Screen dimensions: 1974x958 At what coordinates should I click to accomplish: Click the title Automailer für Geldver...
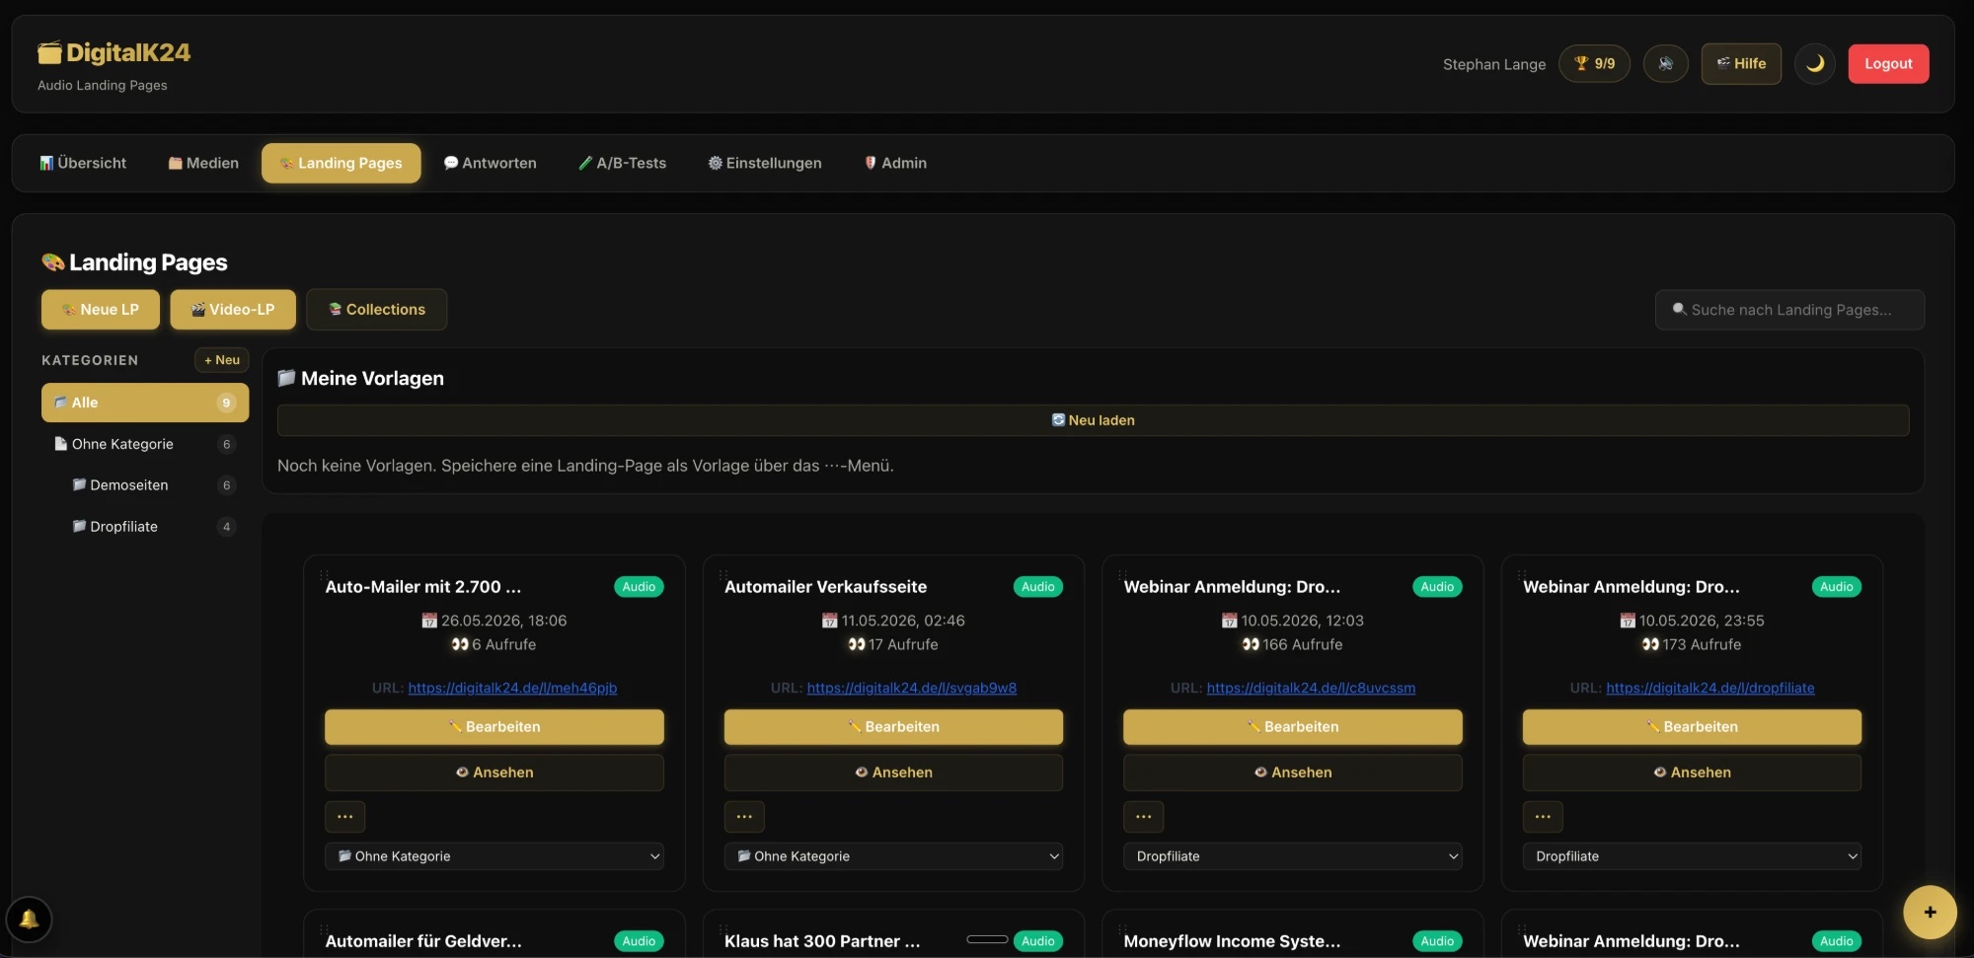pyautogui.click(x=423, y=941)
